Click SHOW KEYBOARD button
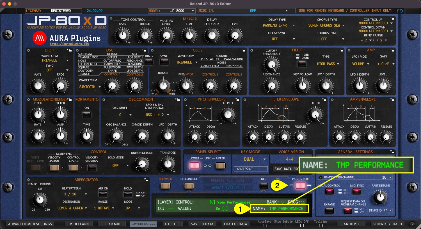The height and width of the screenshot is (229, 421). click(x=388, y=224)
